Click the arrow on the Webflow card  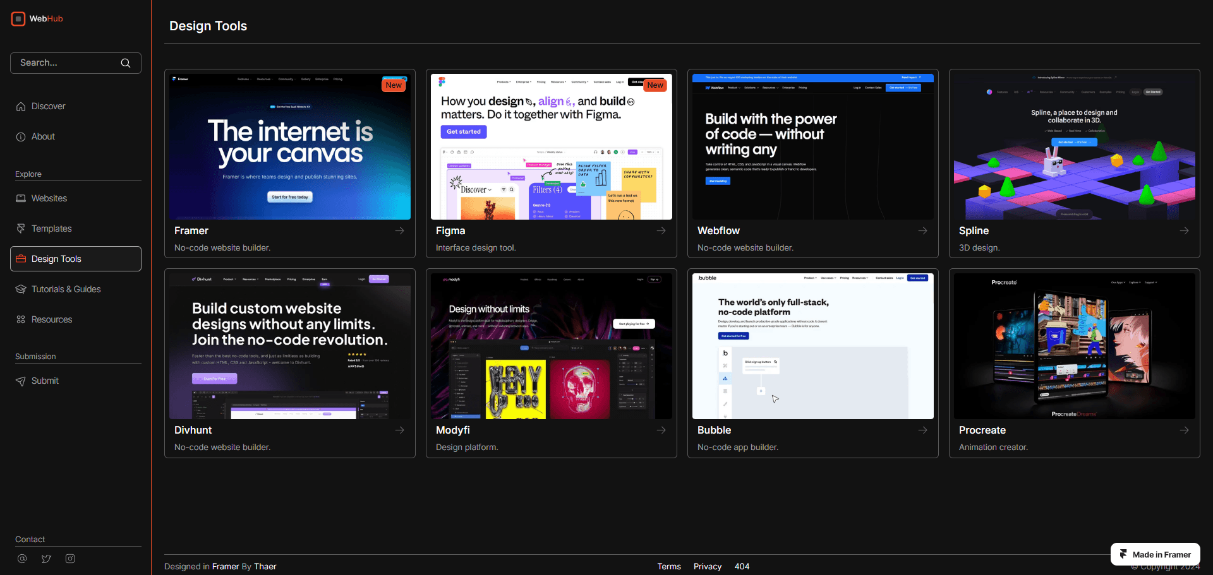pos(923,231)
